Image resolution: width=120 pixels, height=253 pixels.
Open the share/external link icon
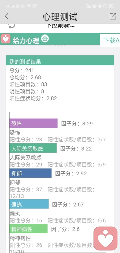coord(113,16)
